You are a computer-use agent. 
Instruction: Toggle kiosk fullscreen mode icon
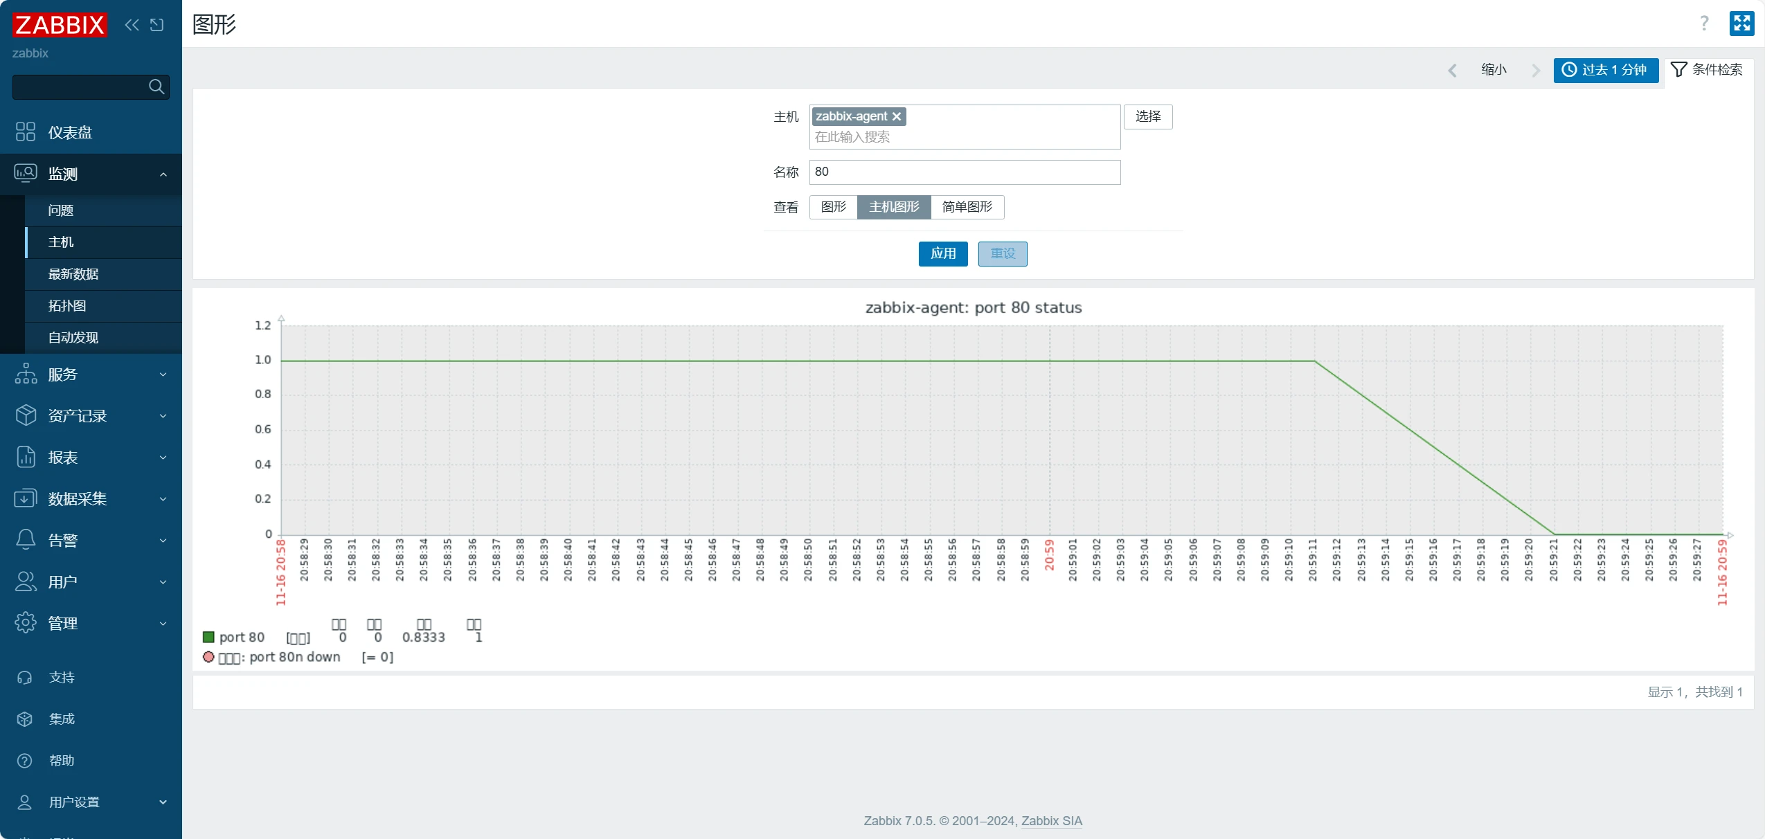tap(1741, 24)
